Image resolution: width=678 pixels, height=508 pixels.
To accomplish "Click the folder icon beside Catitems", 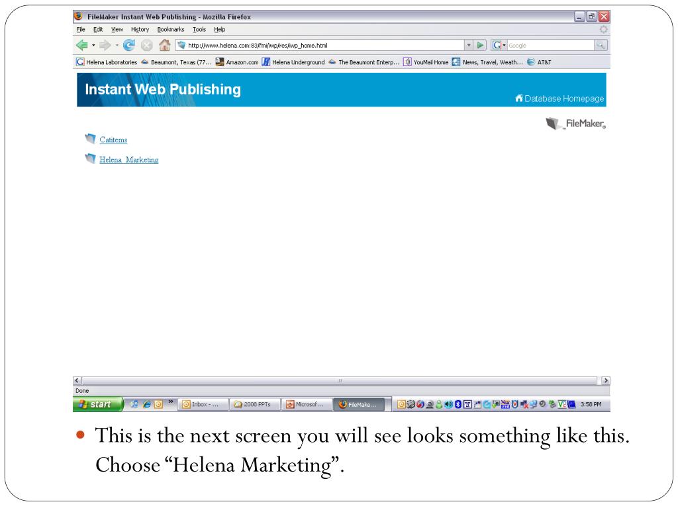I will coord(90,139).
